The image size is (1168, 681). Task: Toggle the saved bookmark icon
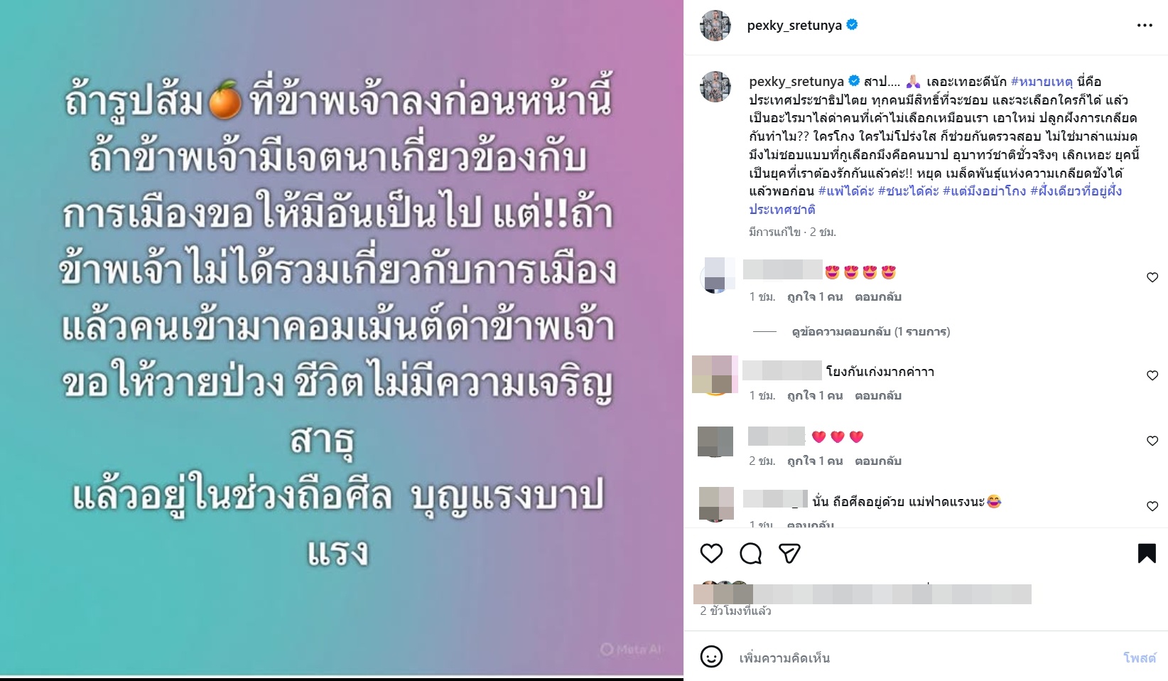click(1147, 553)
